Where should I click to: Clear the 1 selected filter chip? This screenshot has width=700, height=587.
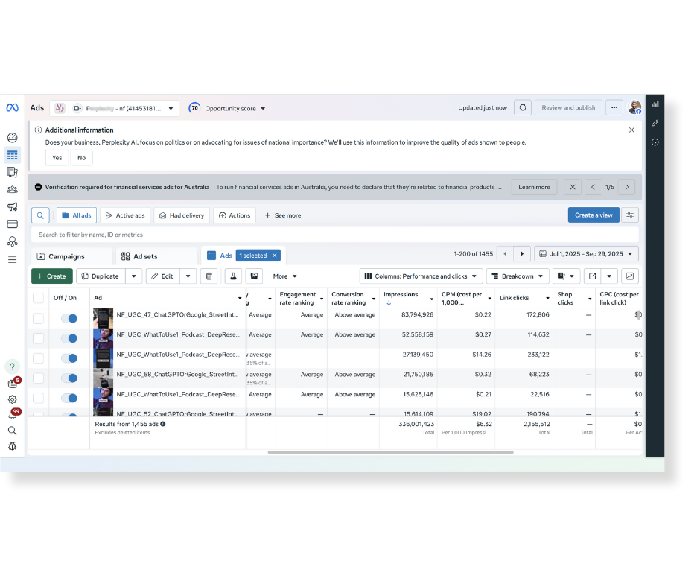point(275,256)
